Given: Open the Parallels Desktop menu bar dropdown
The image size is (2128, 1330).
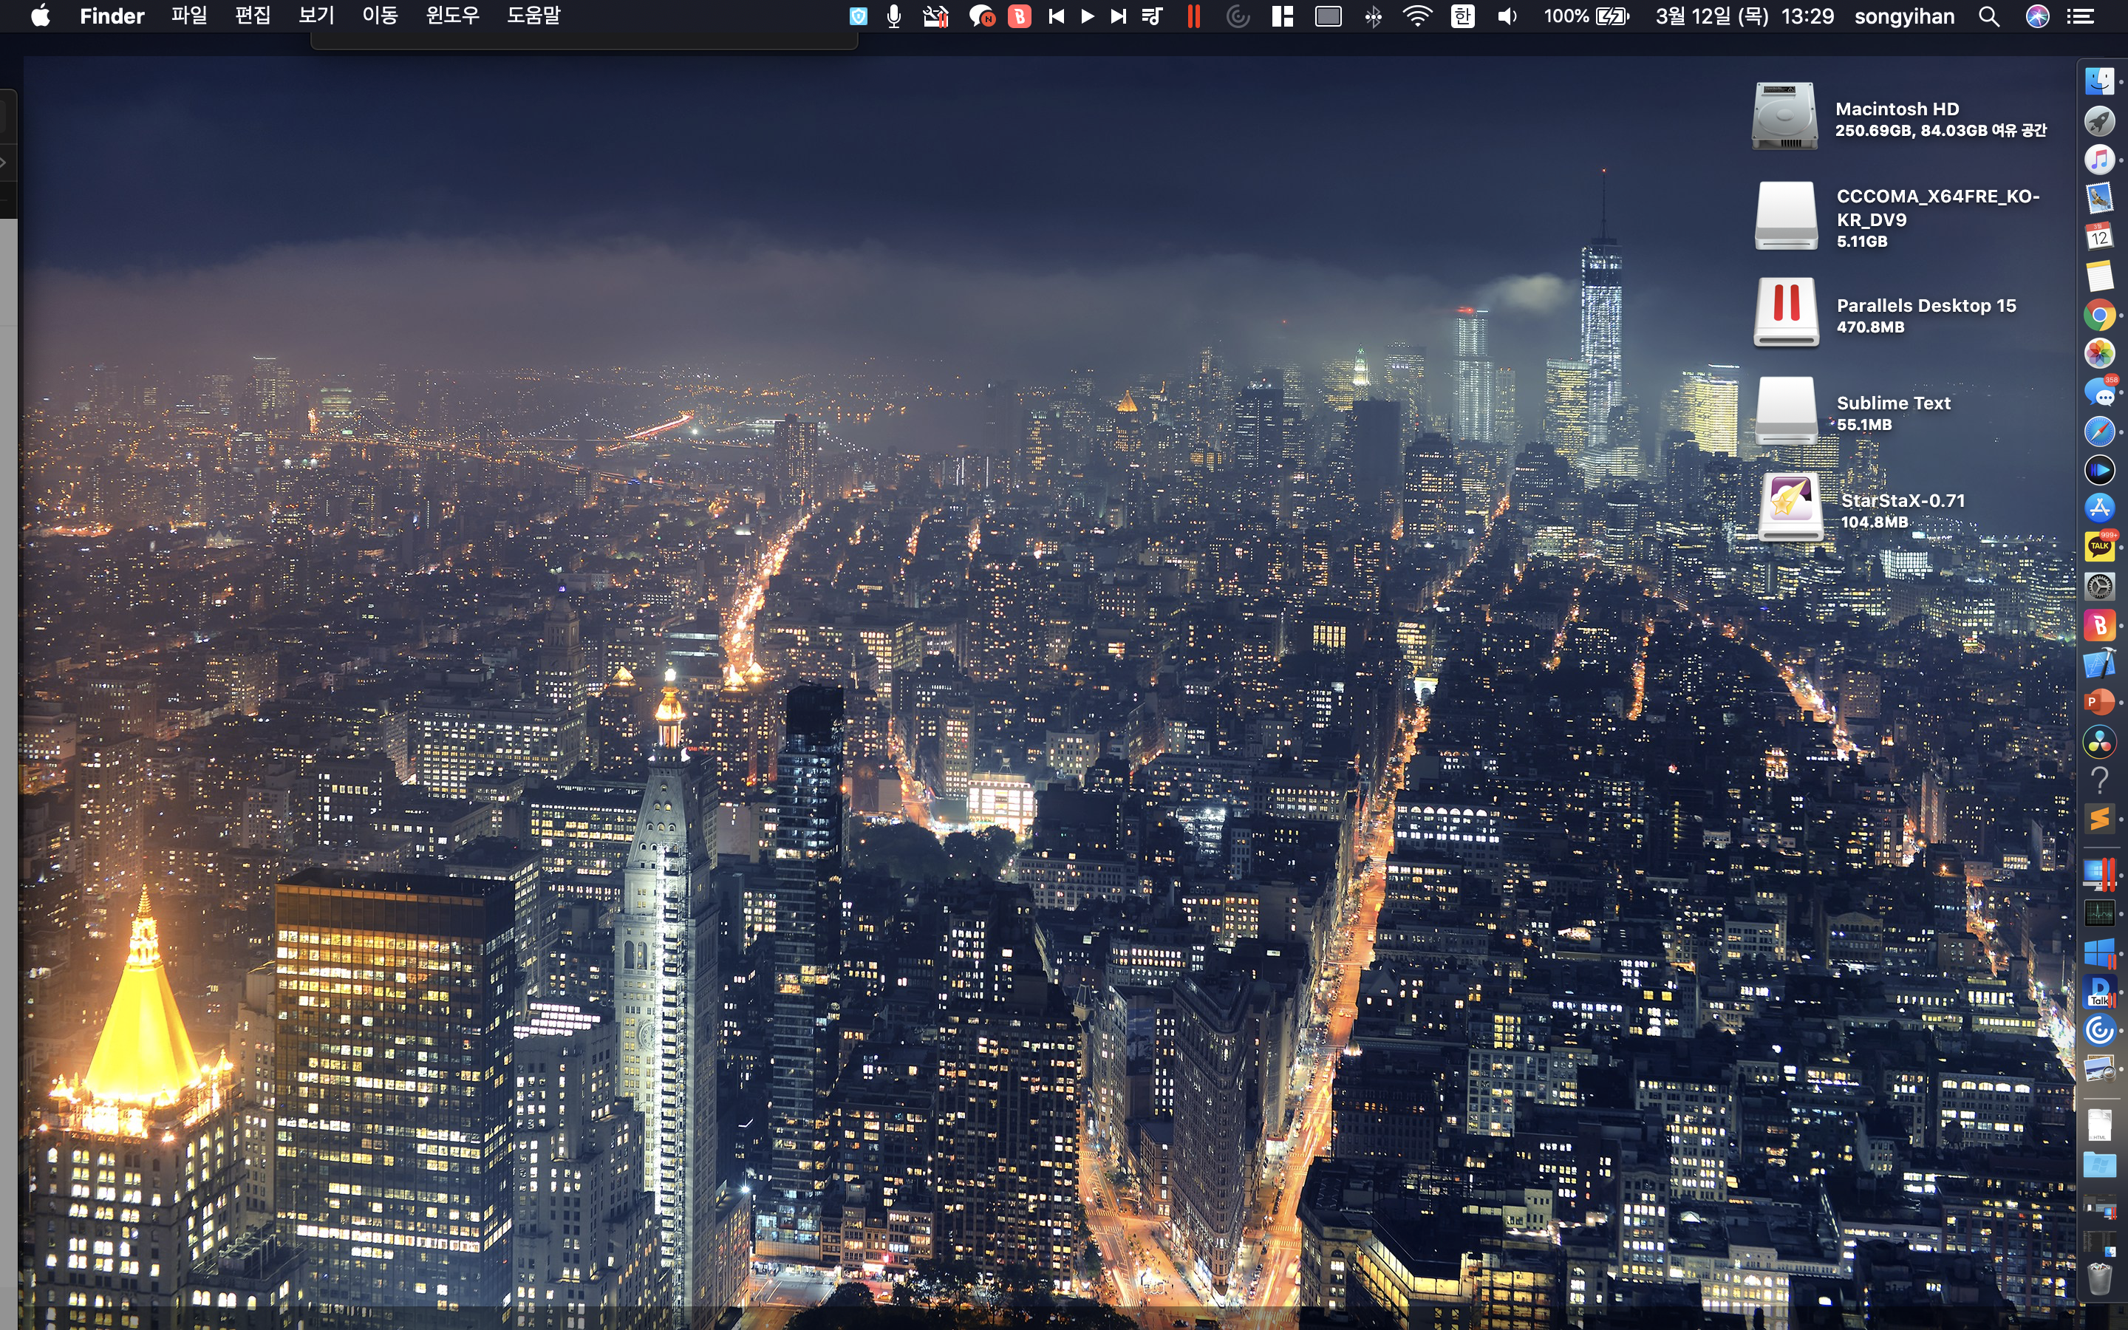Looking at the screenshot, I should tap(1193, 16).
